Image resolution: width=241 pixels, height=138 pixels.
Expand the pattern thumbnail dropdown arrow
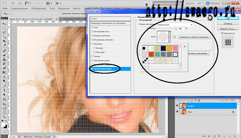170,37
